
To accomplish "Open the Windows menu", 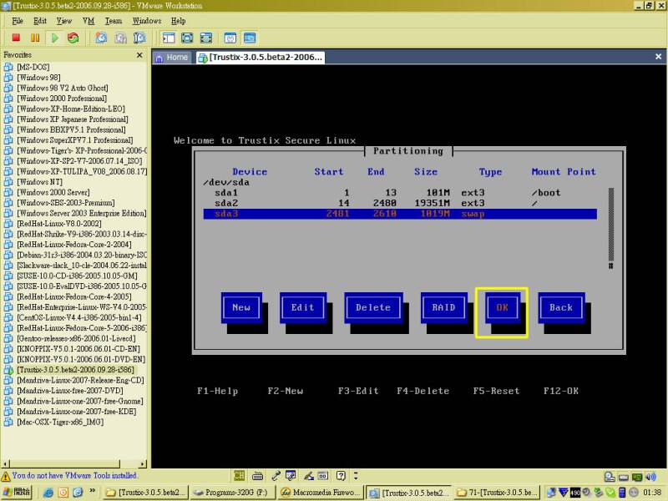I will coord(147,21).
